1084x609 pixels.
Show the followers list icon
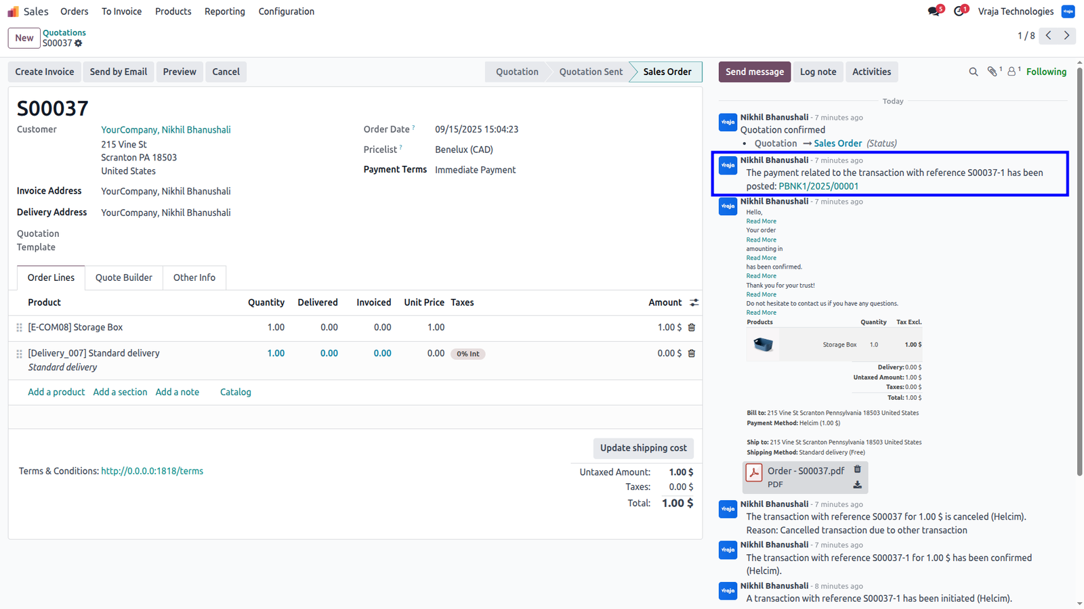coord(1012,72)
